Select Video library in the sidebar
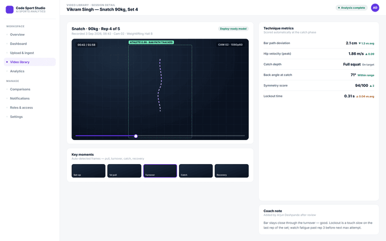The image size is (386, 241). (x=30, y=62)
